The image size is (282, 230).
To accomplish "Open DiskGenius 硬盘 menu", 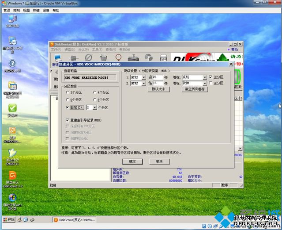I will (x=70, y=50).
